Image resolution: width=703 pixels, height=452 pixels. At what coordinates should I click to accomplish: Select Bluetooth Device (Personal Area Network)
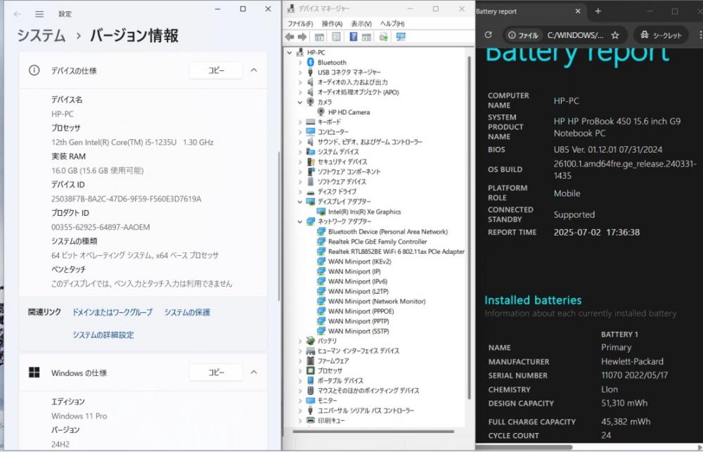(x=388, y=231)
